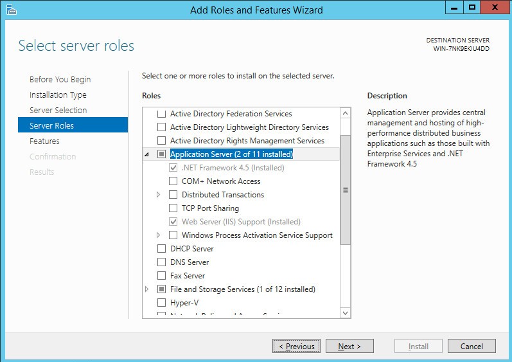512x362 pixels.
Task: Select the Fax Server label
Action: click(188, 276)
